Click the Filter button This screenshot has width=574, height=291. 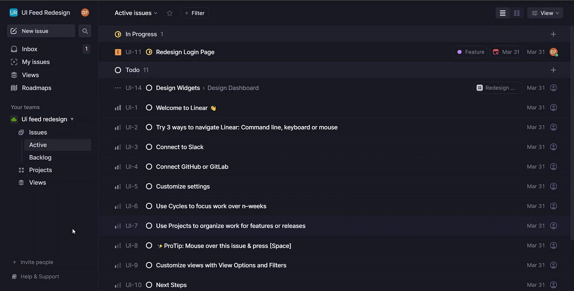(194, 13)
